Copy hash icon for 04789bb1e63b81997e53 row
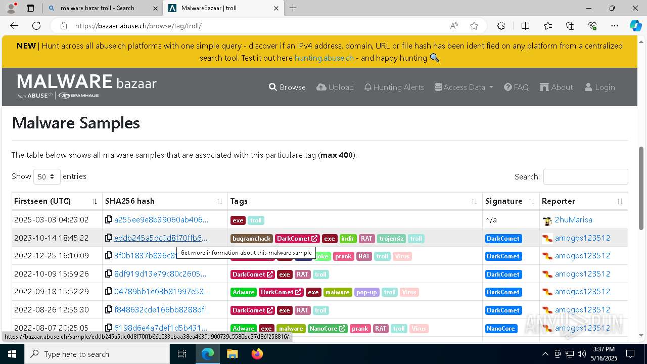 [109, 292]
